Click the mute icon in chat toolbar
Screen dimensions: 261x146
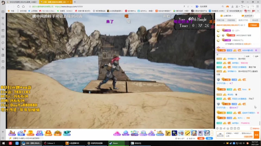point(224,128)
